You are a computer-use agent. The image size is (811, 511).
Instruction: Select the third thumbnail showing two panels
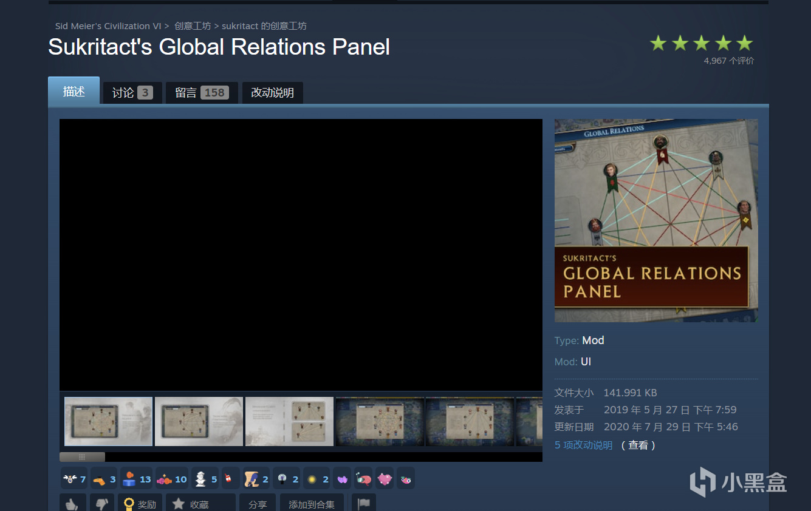(289, 421)
